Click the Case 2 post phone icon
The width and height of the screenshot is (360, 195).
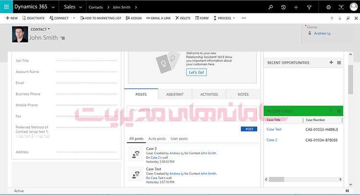point(136,154)
